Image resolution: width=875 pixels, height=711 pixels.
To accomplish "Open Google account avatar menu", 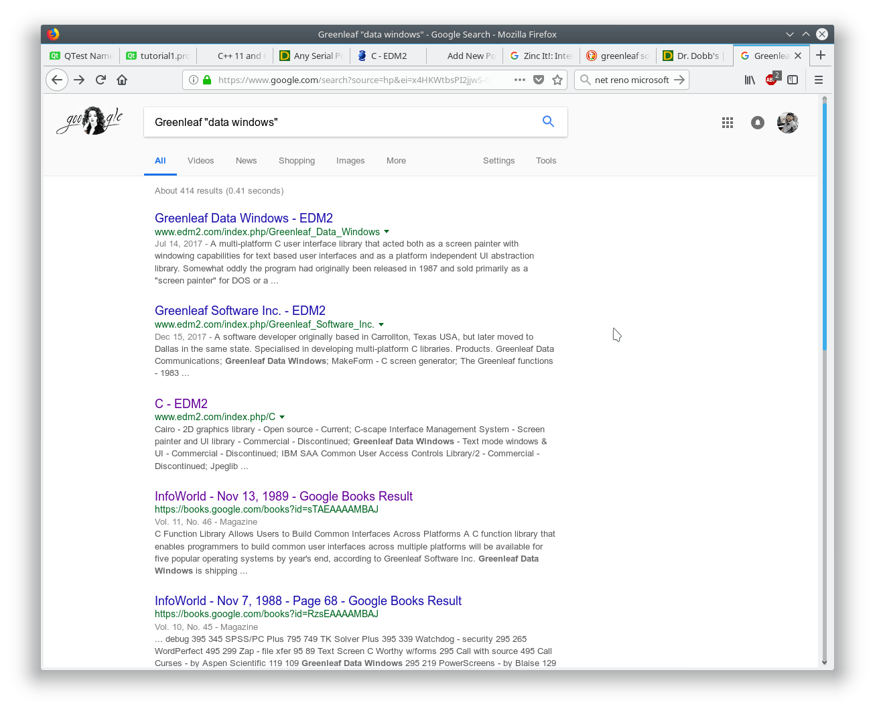I will (788, 123).
